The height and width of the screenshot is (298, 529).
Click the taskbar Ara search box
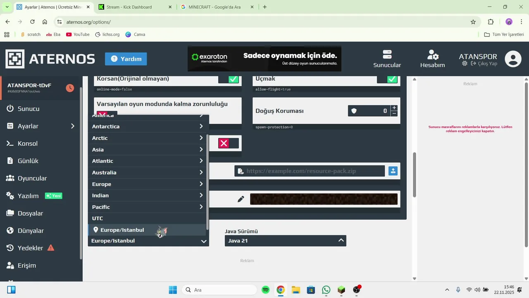219,290
